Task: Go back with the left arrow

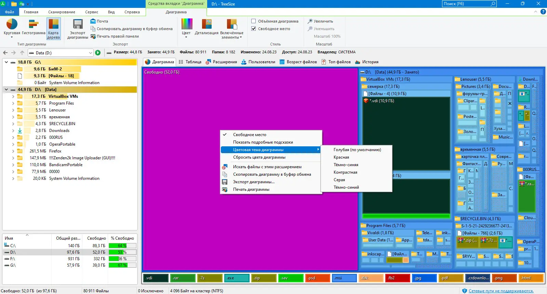Action: [5, 53]
